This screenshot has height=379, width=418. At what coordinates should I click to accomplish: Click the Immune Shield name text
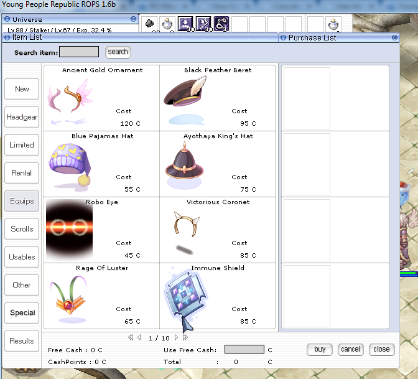(218, 268)
